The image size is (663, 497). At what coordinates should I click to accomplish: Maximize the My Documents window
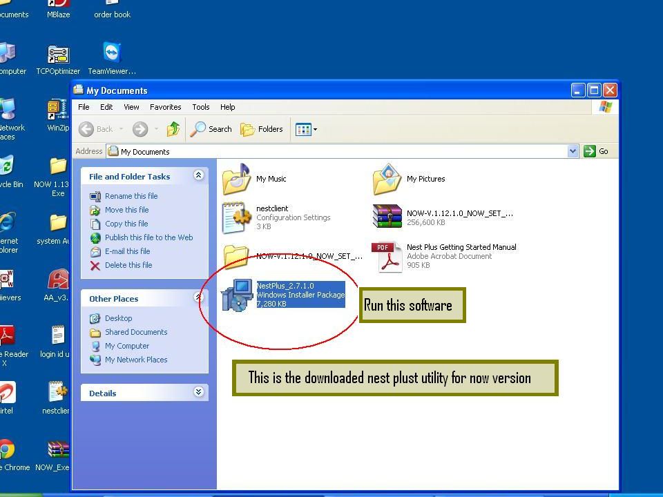(594, 90)
